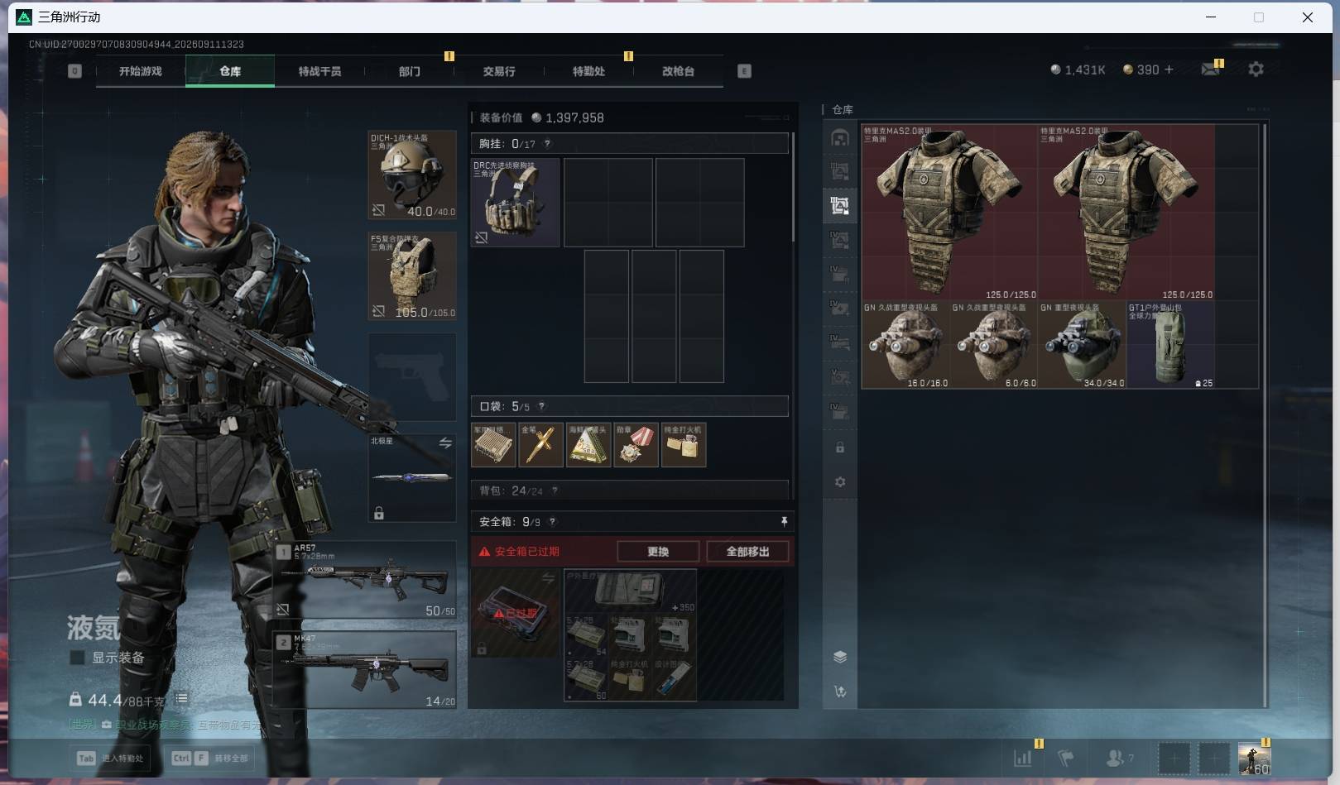Select the gold pen item in pockets
Image resolution: width=1340 pixels, height=785 pixels.
point(540,445)
